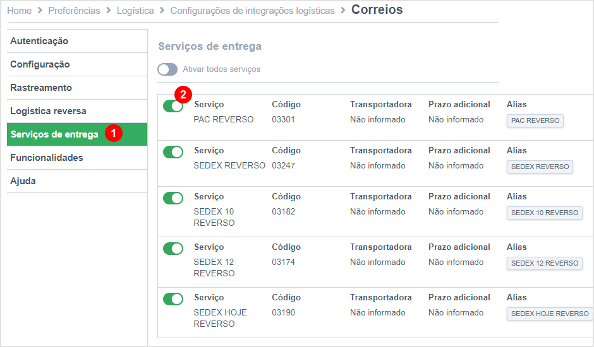Go to the Rastreamento section
The image size is (594, 347).
coord(77,88)
